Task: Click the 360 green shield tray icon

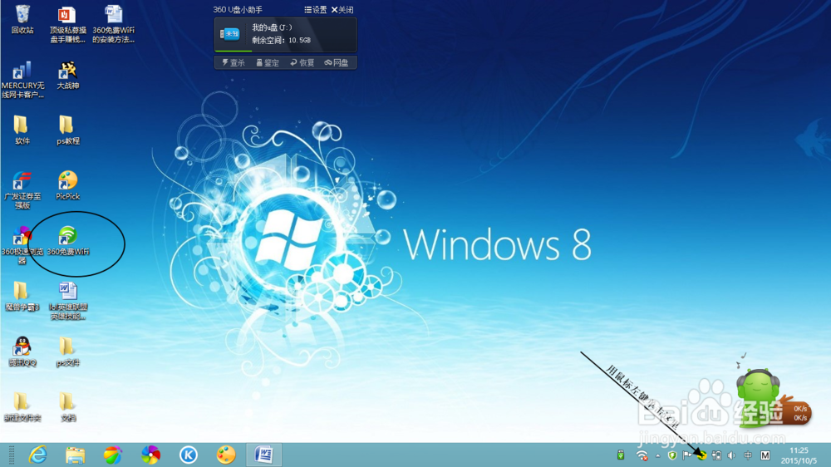Action: click(672, 455)
